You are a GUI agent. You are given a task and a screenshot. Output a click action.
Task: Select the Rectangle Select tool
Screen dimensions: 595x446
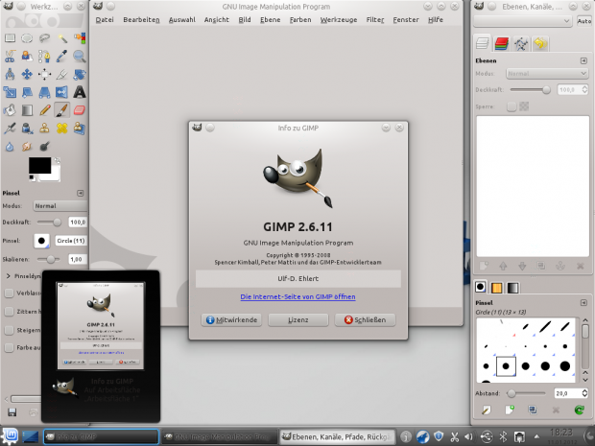(x=10, y=38)
